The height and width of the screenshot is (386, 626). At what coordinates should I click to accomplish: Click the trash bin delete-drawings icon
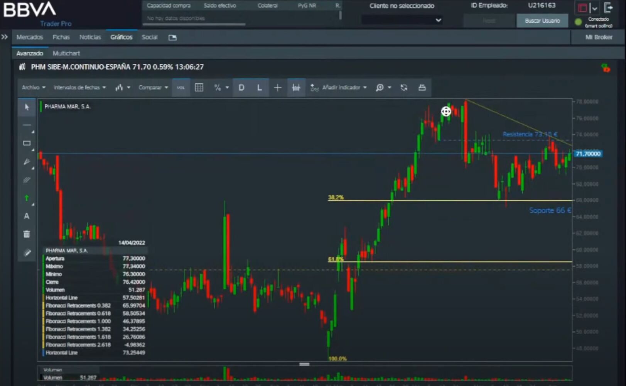27,234
